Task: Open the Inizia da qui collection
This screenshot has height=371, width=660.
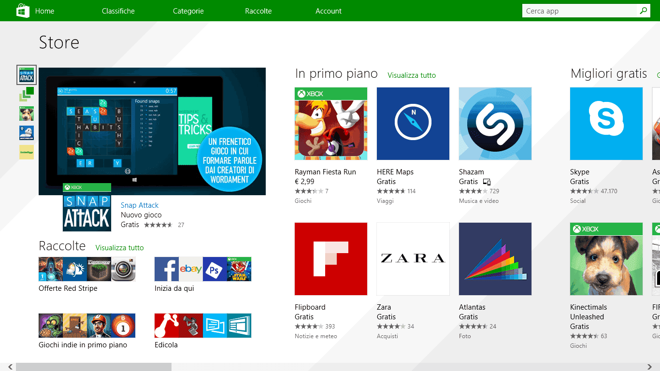Action: pyautogui.click(x=203, y=274)
